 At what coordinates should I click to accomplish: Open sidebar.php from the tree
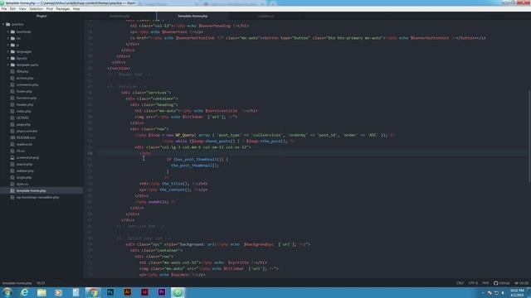tap(25, 171)
